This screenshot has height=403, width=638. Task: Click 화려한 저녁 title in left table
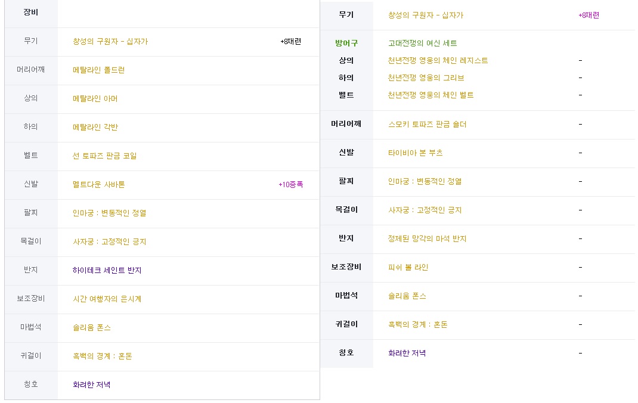pyautogui.click(x=92, y=385)
